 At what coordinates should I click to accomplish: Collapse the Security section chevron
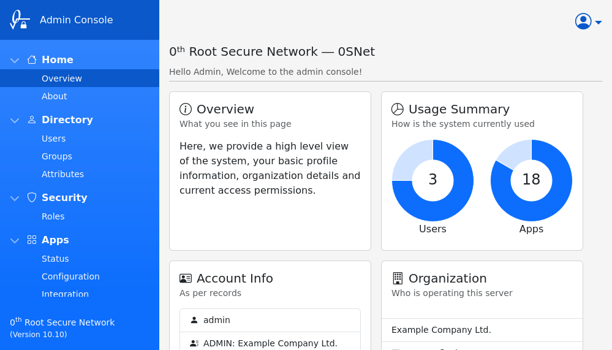(x=15, y=198)
